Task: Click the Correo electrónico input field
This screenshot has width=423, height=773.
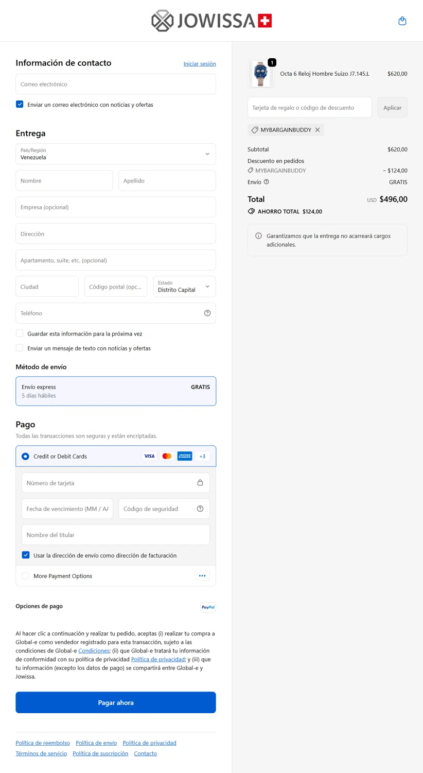Action: 116,84
